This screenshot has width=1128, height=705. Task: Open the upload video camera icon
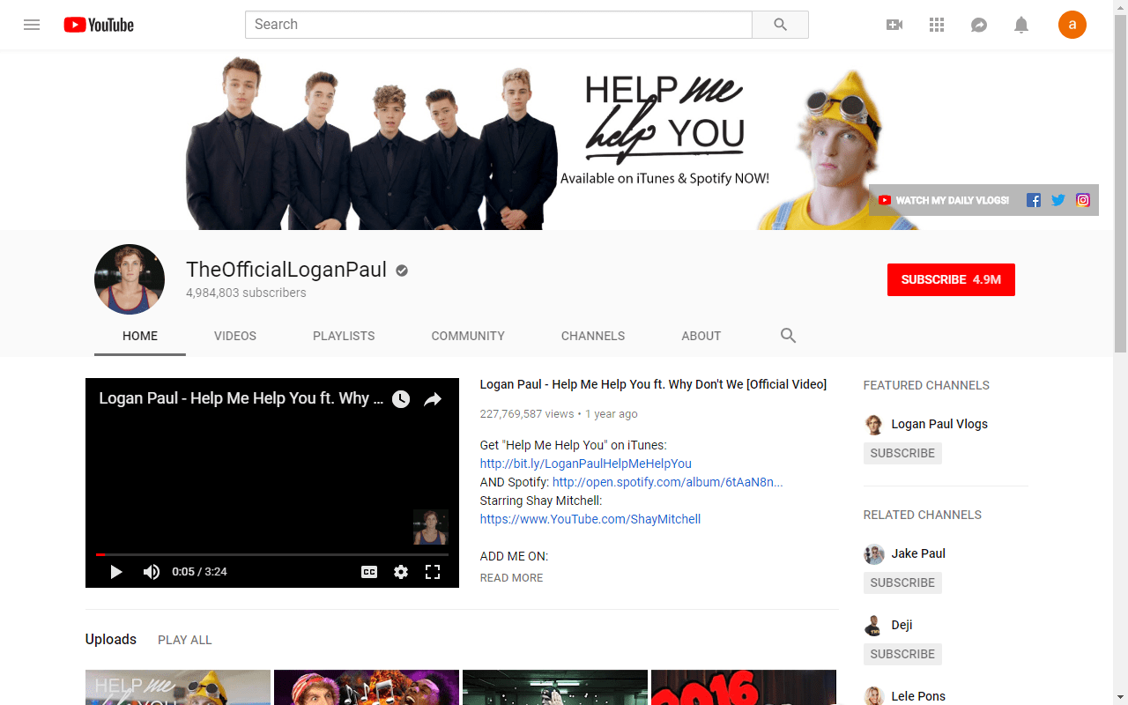pos(894,25)
